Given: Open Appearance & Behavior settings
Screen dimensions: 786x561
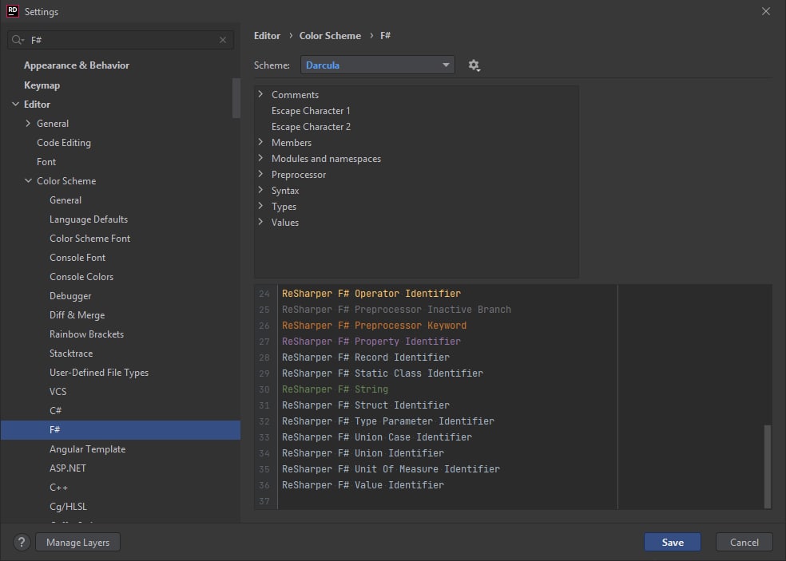Looking at the screenshot, I should (76, 65).
